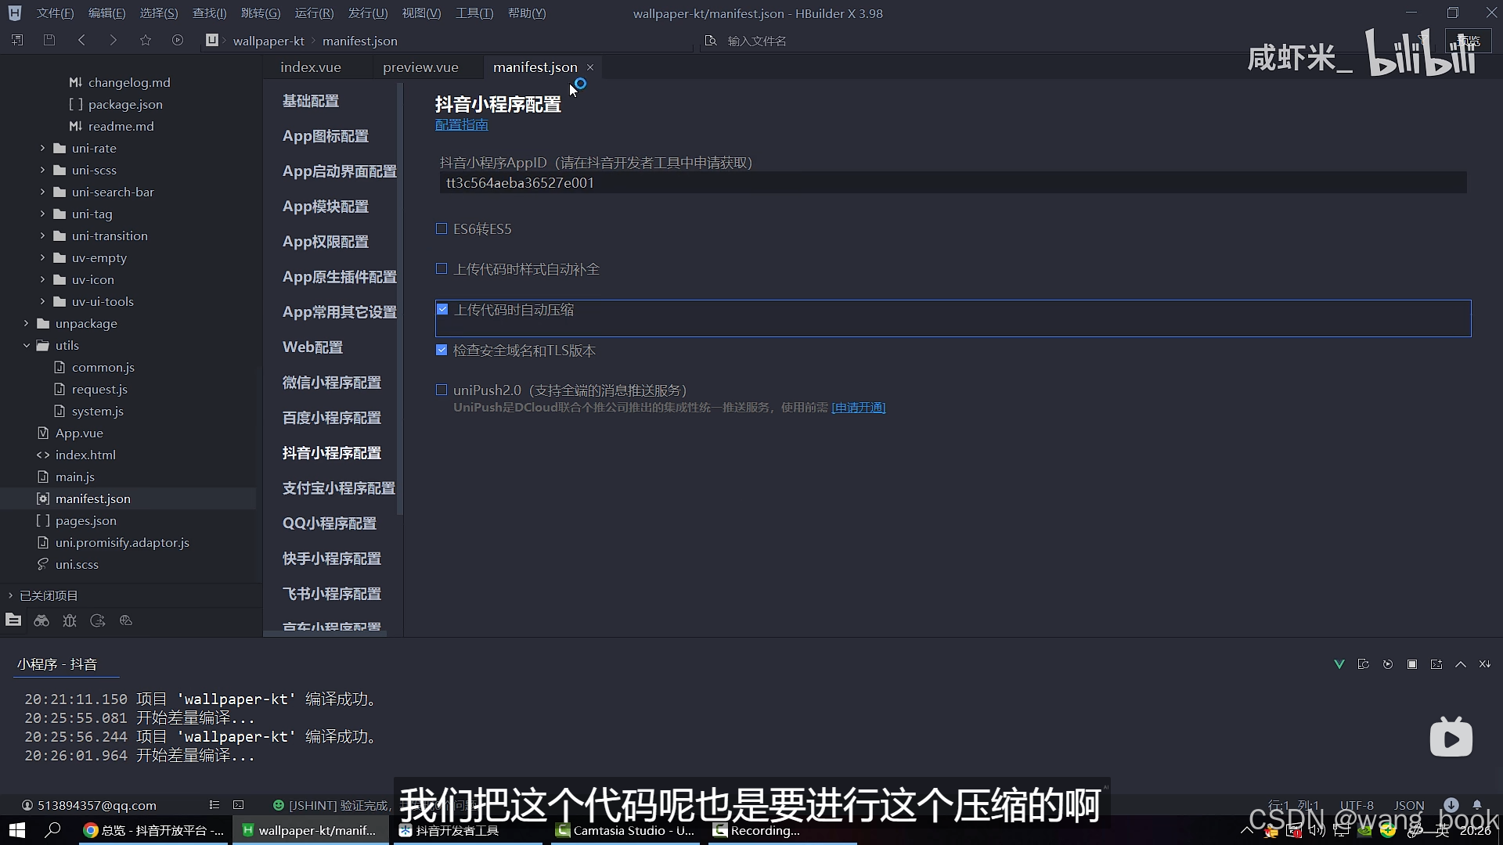Switch to 抖音开发者工具 in taskbar
1503x845 pixels.
click(467, 830)
